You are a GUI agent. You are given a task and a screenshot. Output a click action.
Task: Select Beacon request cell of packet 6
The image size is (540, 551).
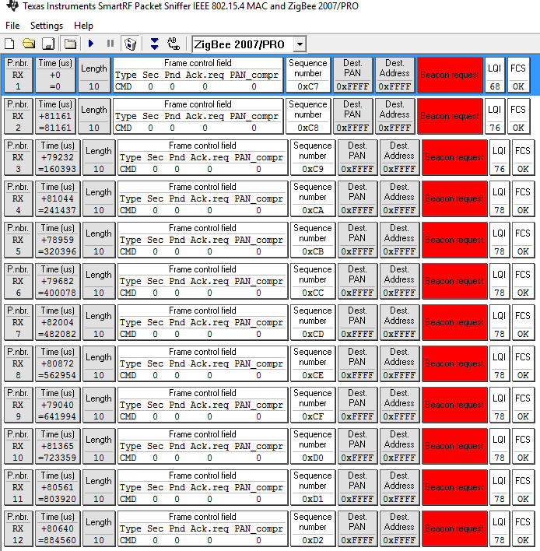pyautogui.click(x=454, y=281)
